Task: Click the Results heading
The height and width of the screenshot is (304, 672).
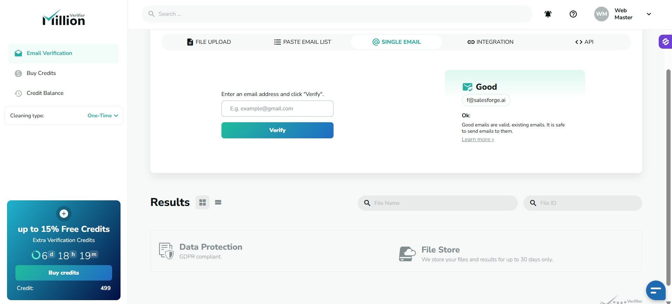Action: 170,202
